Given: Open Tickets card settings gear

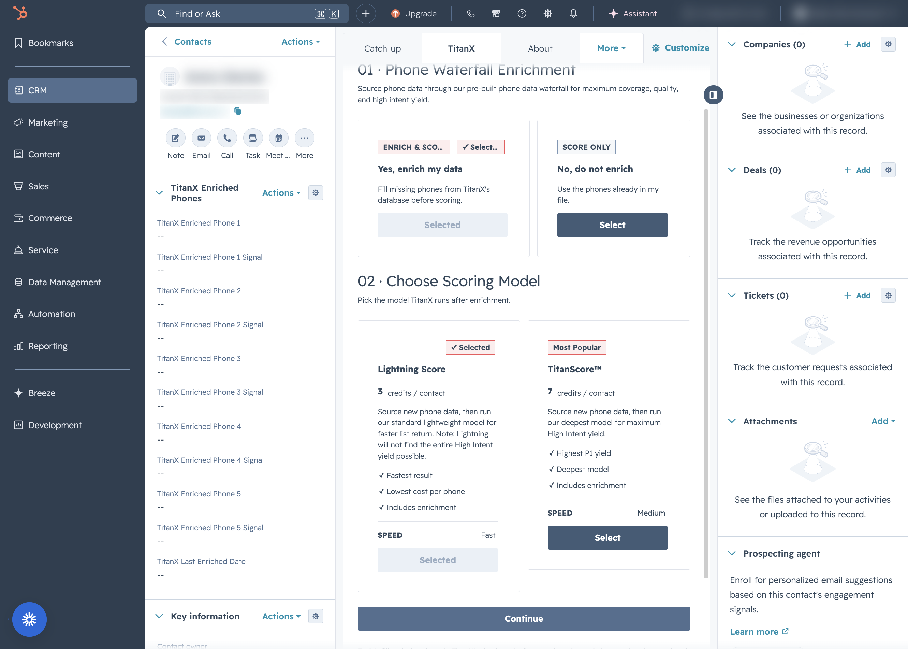Looking at the screenshot, I should (888, 296).
